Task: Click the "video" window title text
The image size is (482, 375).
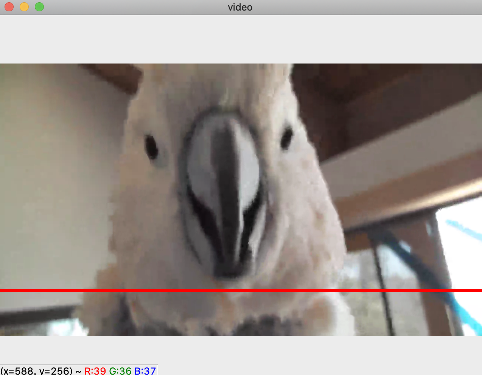Action: (240, 7)
